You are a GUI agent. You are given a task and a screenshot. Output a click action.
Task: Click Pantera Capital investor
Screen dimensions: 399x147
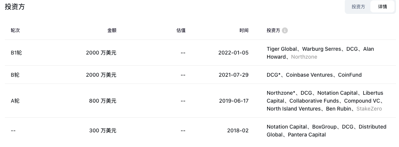[307, 135]
